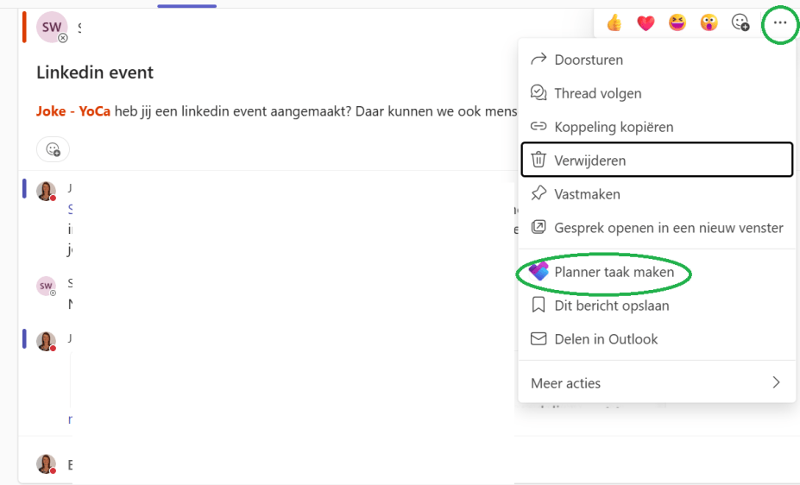This screenshot has height=485, width=800.
Task: Click the Linkedin event post title
Action: [x=95, y=72]
